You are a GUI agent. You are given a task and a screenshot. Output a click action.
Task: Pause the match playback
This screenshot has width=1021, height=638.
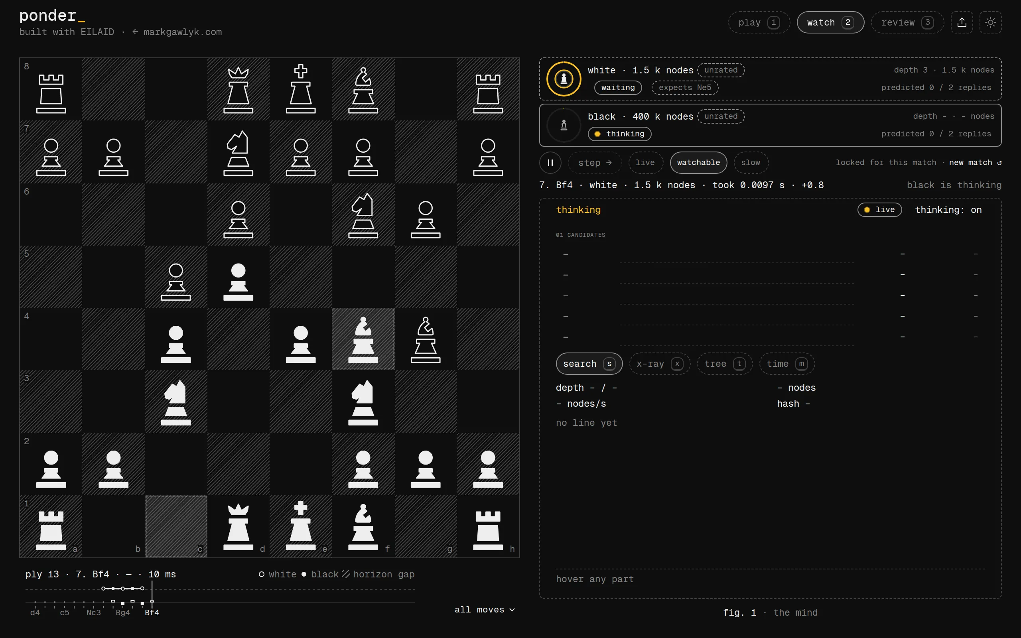[x=550, y=162]
